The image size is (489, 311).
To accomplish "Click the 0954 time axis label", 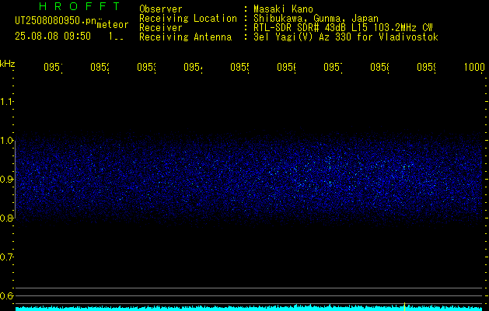I will click(x=193, y=67).
